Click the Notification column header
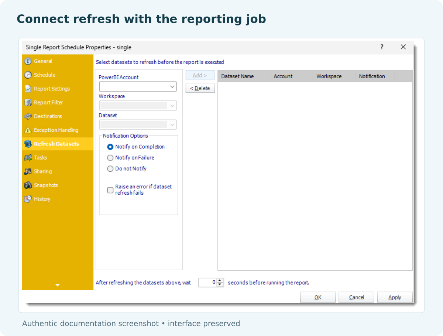 (375, 76)
